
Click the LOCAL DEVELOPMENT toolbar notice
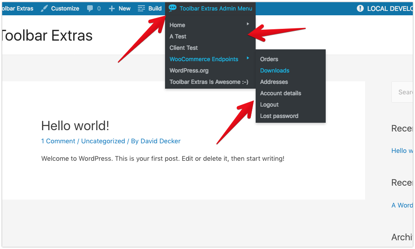(390, 8)
